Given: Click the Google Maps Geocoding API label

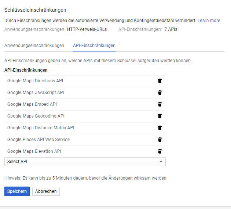Looking at the screenshot, I should click(x=36, y=116).
